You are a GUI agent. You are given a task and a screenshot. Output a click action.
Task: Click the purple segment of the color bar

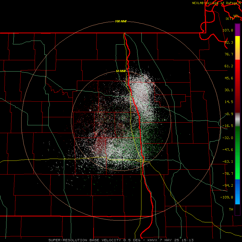click(x=237, y=30)
